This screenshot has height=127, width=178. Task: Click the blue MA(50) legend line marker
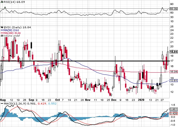point(1,30)
